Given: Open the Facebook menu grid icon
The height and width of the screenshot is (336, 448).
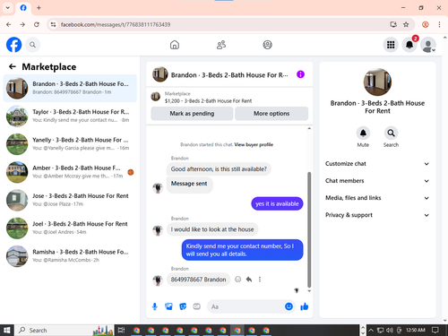Looking at the screenshot, I should tap(391, 45).
